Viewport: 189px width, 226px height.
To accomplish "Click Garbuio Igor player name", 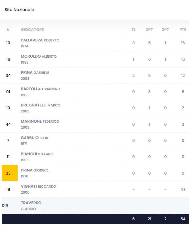I will click(x=34, y=138).
